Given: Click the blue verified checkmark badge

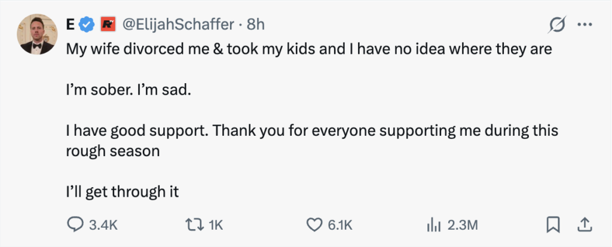Looking at the screenshot, I should [87, 25].
